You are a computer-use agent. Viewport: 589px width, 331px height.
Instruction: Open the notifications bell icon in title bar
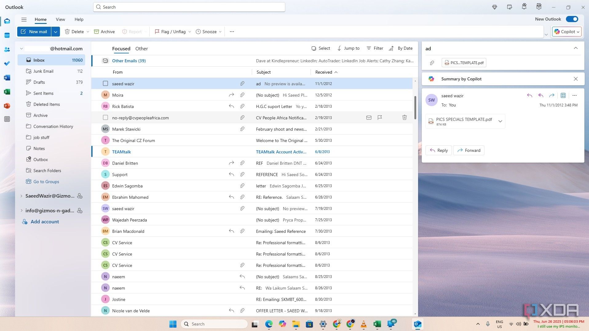524,6
